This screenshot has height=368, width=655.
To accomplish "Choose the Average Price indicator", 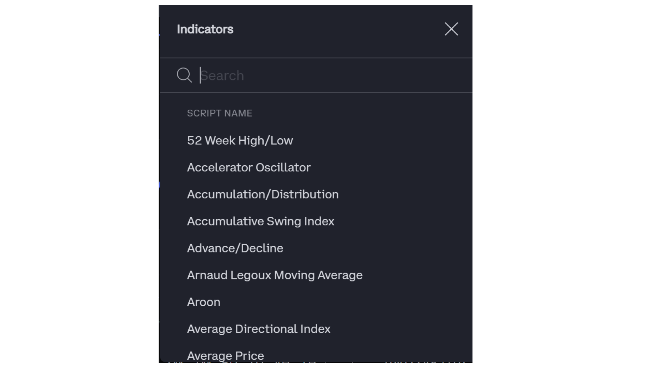I will (x=225, y=355).
